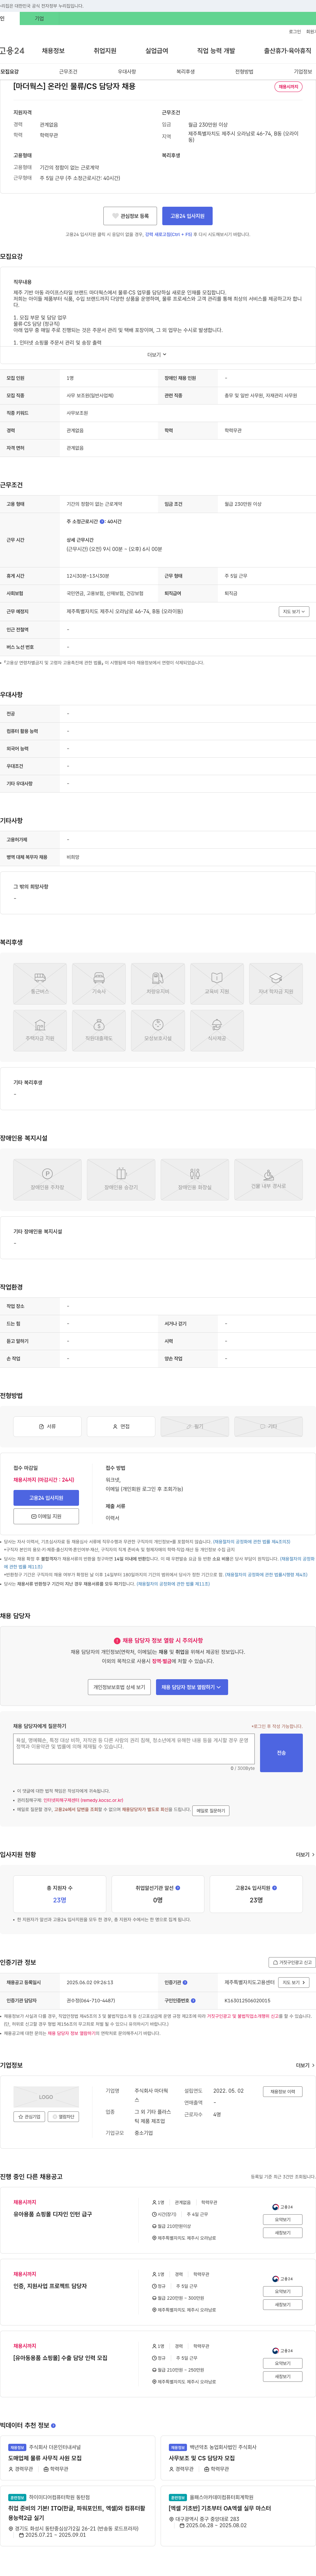
Task: Open the 채용정보 menu
Action: point(53,51)
